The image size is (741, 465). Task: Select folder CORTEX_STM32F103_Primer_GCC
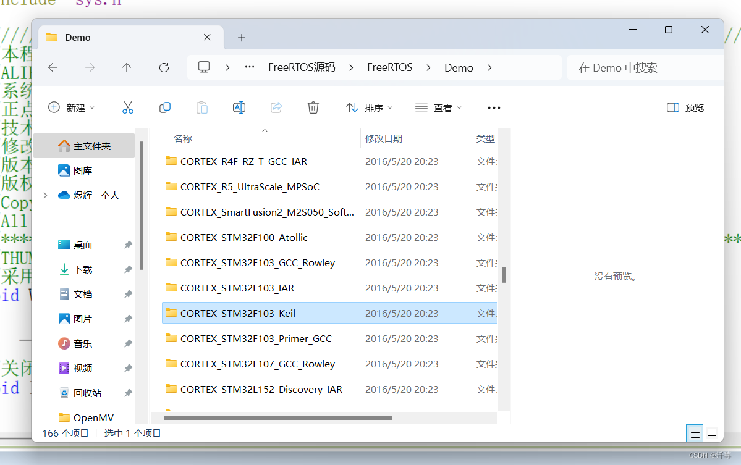coord(329,338)
